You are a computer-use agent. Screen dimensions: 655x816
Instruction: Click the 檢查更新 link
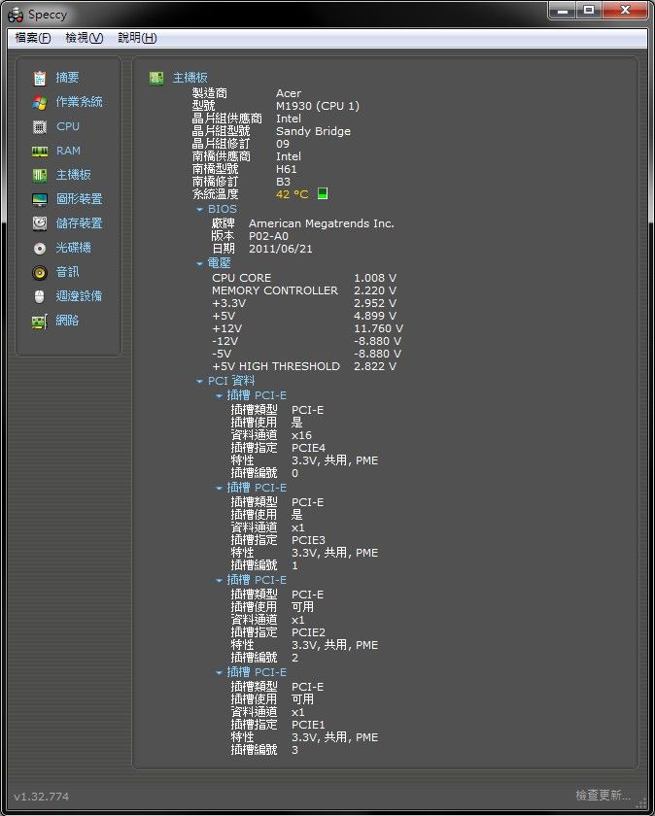(603, 796)
